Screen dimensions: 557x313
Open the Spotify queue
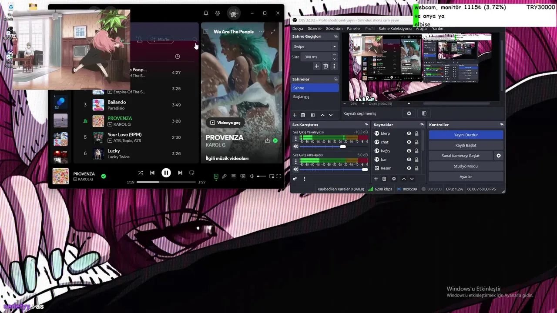pos(233,176)
